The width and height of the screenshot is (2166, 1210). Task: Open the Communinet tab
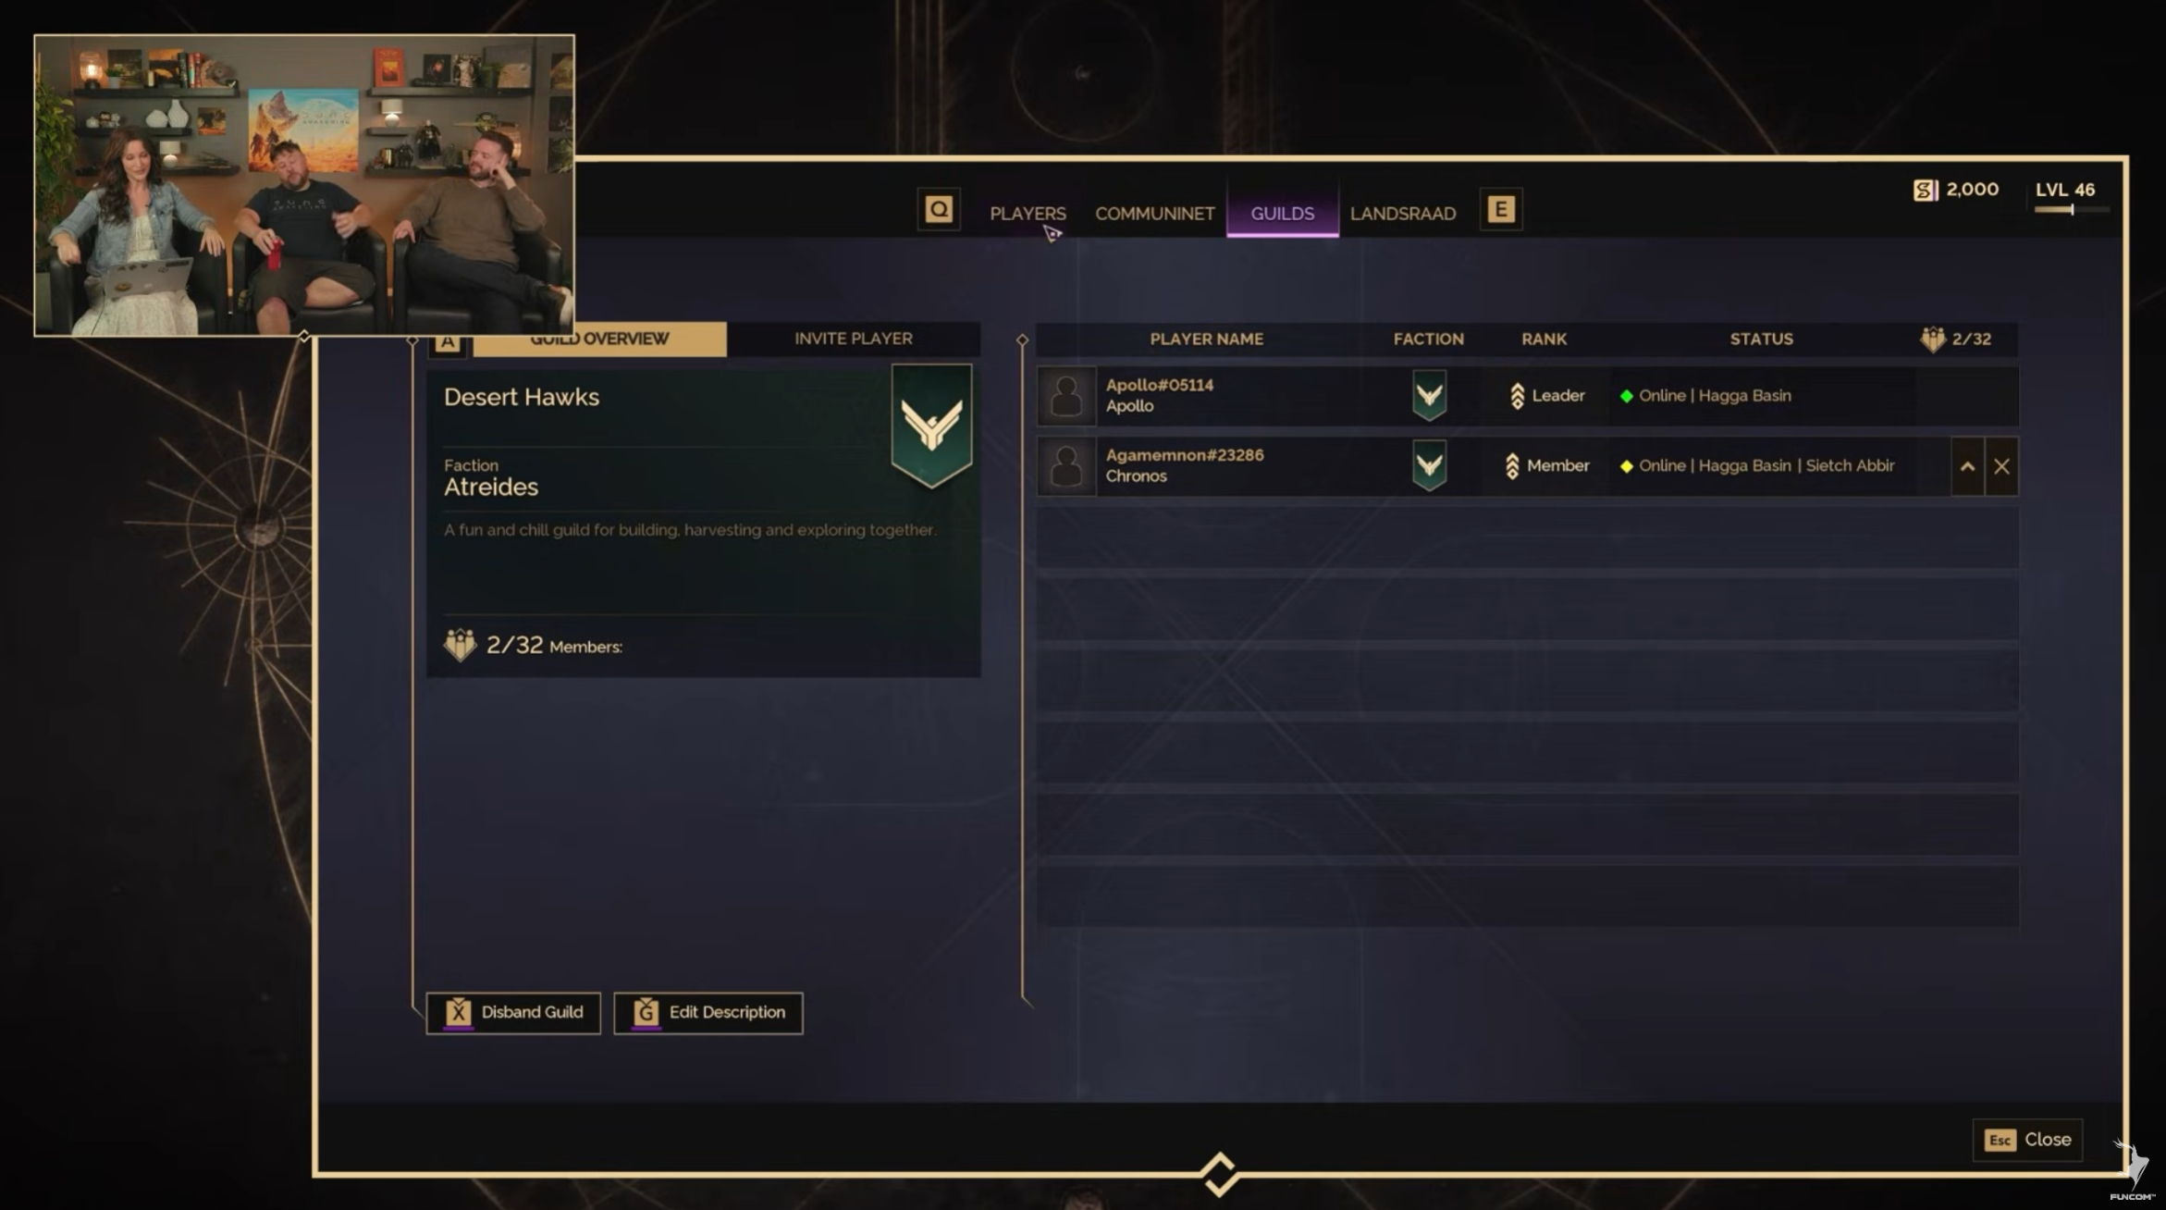1154,213
